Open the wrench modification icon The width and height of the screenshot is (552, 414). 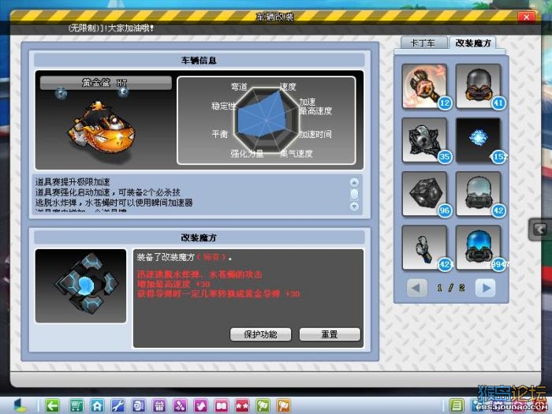[117, 405]
